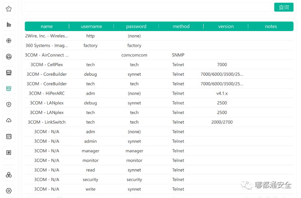
Task: Open the star favorites icon in sidebar
Action: click(x=9, y=9)
